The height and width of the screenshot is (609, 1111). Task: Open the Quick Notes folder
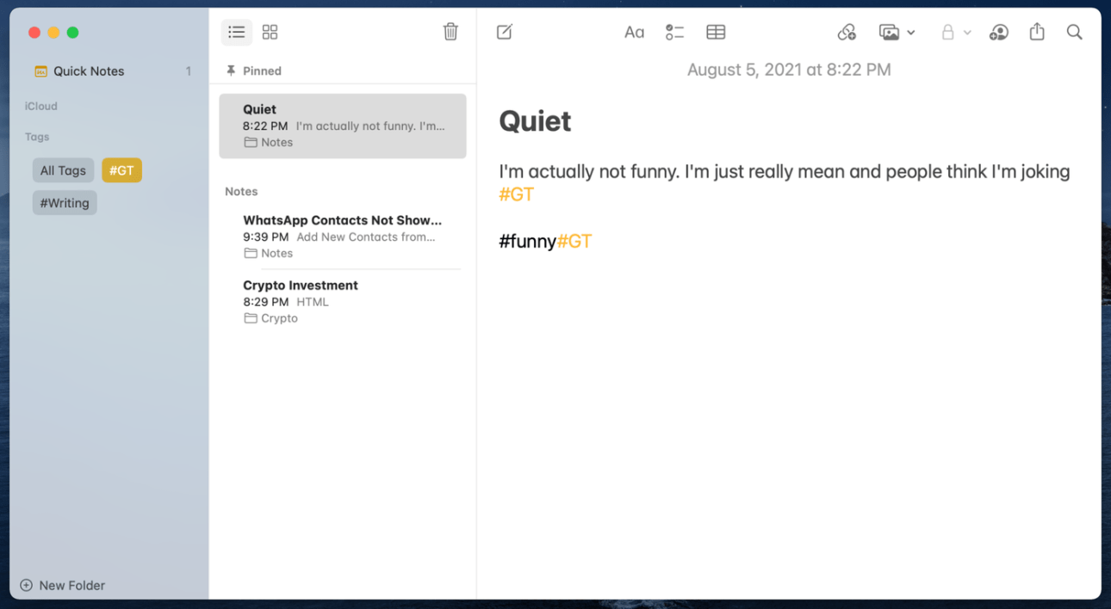click(x=89, y=71)
